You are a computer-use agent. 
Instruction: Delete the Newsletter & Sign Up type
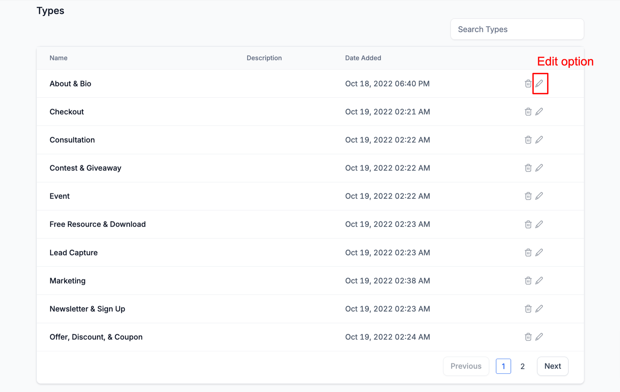(528, 309)
